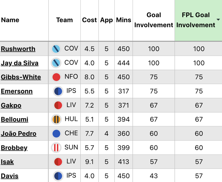Select the Goal Involvement column header
This screenshot has height=182, width=222.
click(154, 20)
